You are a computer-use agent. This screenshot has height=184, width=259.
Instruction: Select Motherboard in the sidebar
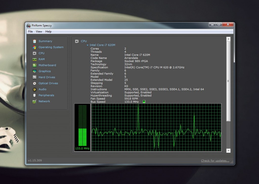pos(47,65)
